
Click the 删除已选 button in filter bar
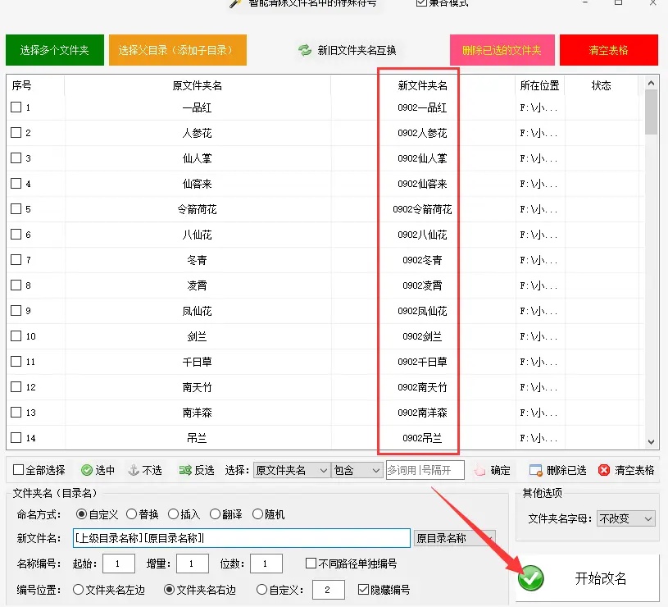click(x=558, y=470)
